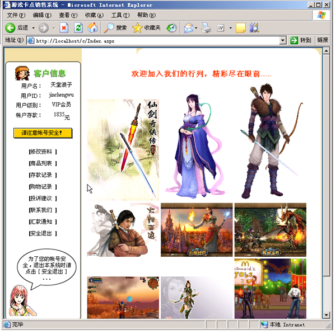336x334 pixels.
Task: Open Favorites (收藏夹) star button
Action: [x=146, y=28]
